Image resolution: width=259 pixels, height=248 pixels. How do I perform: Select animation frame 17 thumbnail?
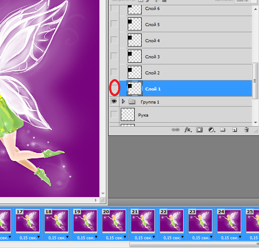coord(28,221)
